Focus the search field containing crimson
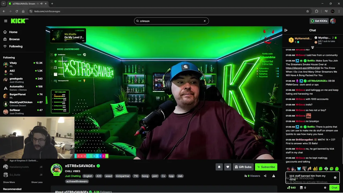343x193 pixels. coord(171,21)
